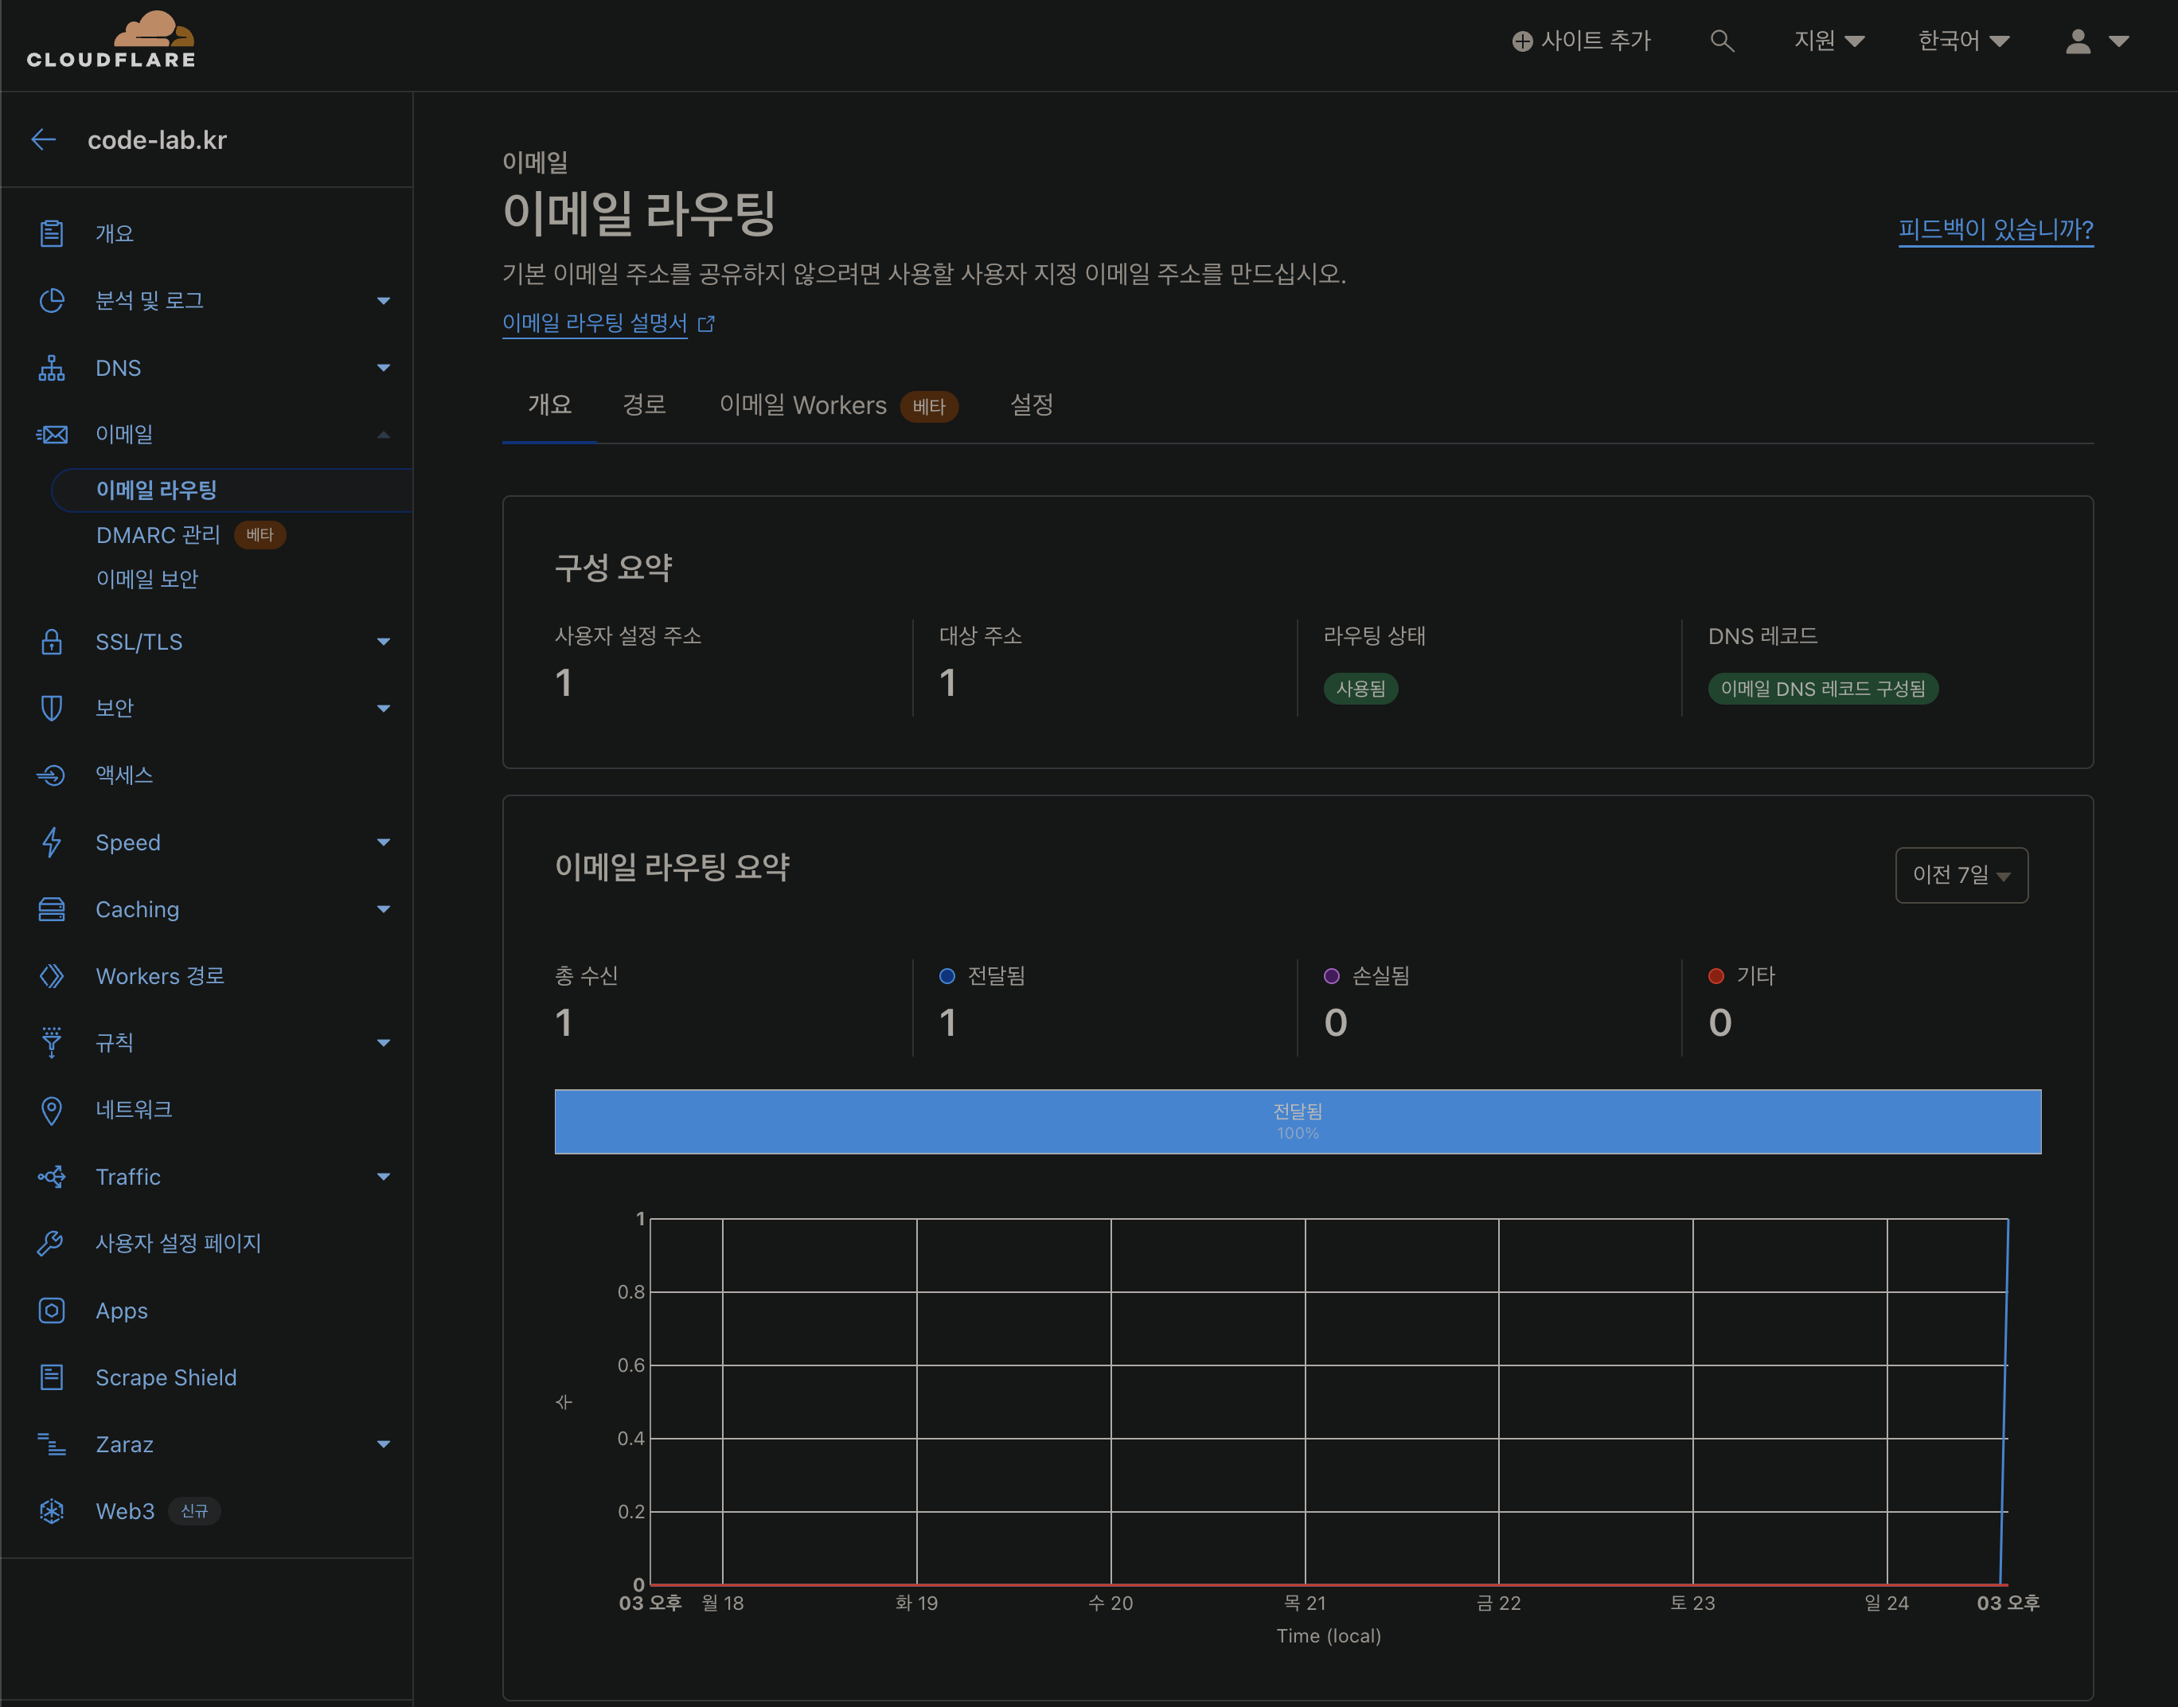Open the 이메일 Workers tab
The width and height of the screenshot is (2178, 1707).
coord(802,404)
